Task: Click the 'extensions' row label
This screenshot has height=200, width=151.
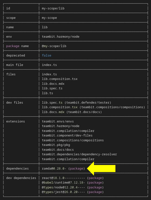Action: [15, 121]
